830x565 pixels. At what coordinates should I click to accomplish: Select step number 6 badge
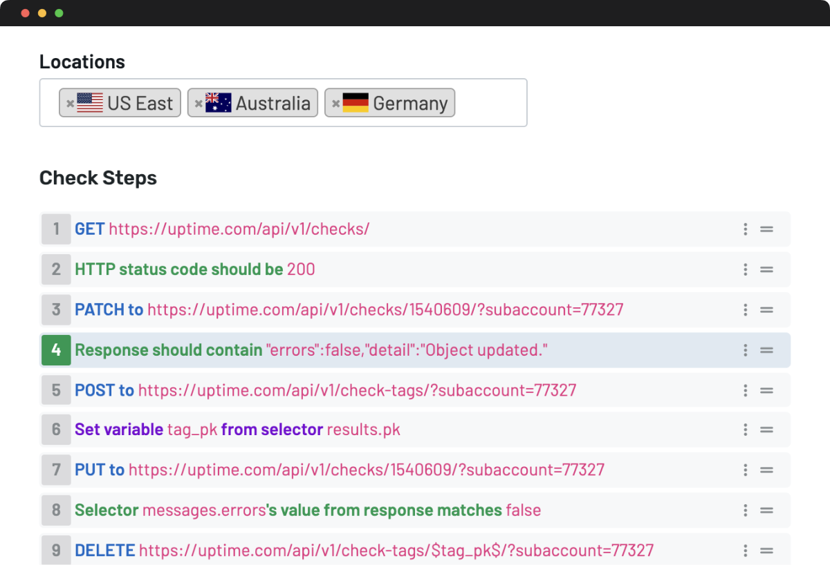[x=56, y=430]
